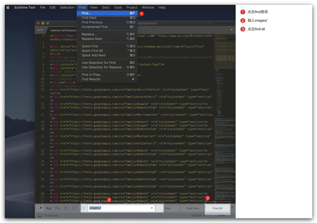Toggle case sensitive Aa option
Screen dimensions: 317x223
point(49,208)
